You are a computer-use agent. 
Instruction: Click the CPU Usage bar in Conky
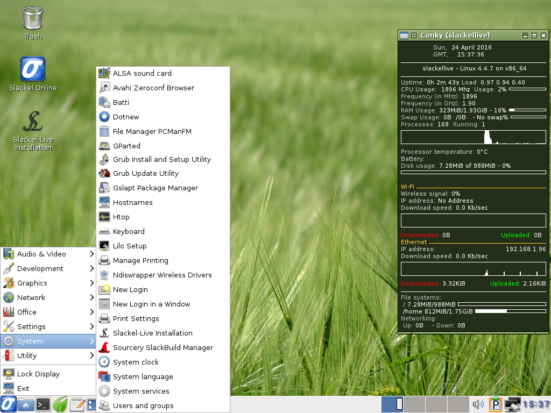click(x=527, y=89)
